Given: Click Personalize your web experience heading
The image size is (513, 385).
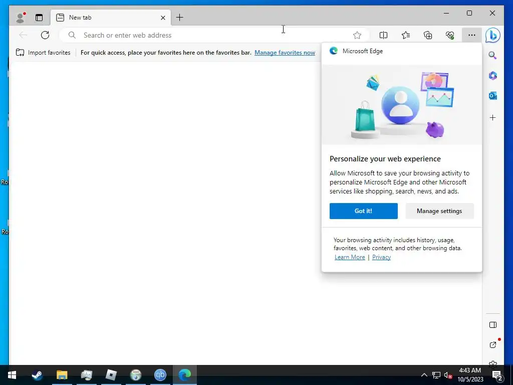Looking at the screenshot, I should point(385,159).
